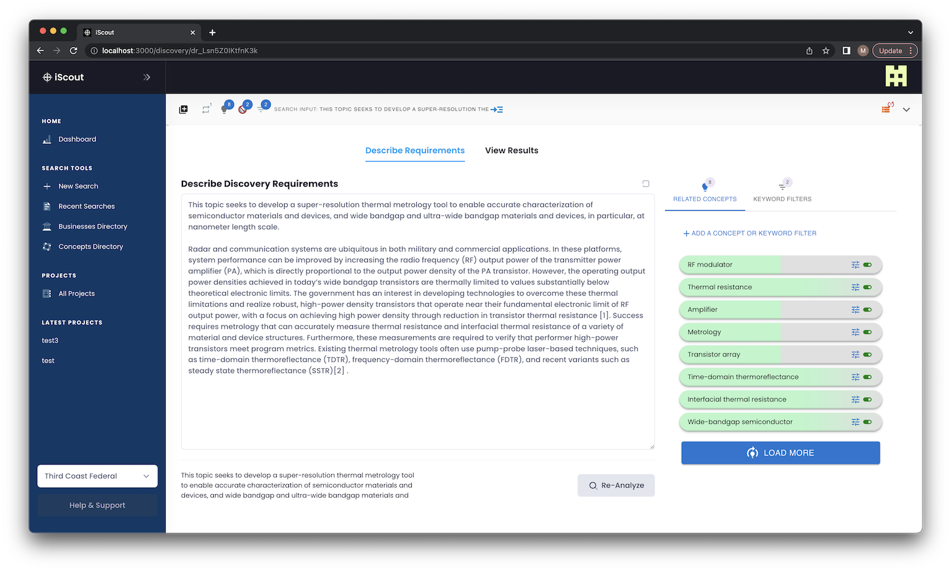
Task: Click inside the discovery requirements text area
Action: [x=417, y=409]
